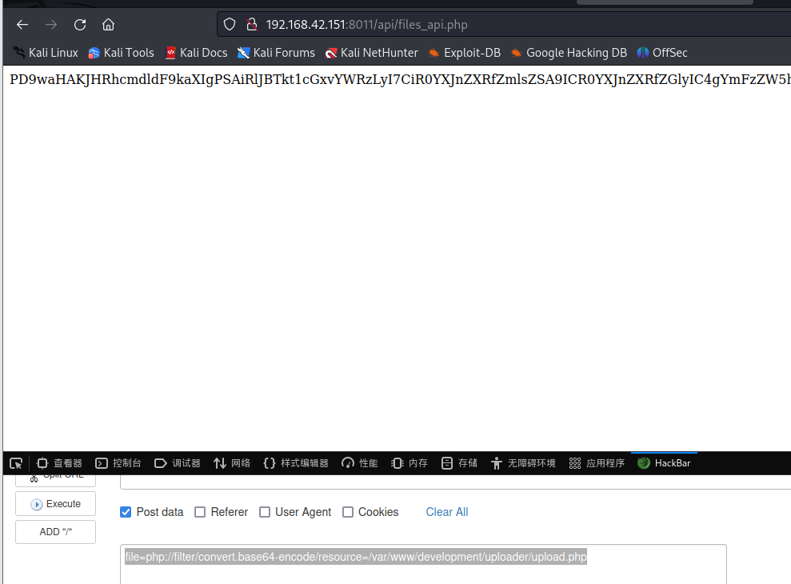Click the Clear All link

447,512
